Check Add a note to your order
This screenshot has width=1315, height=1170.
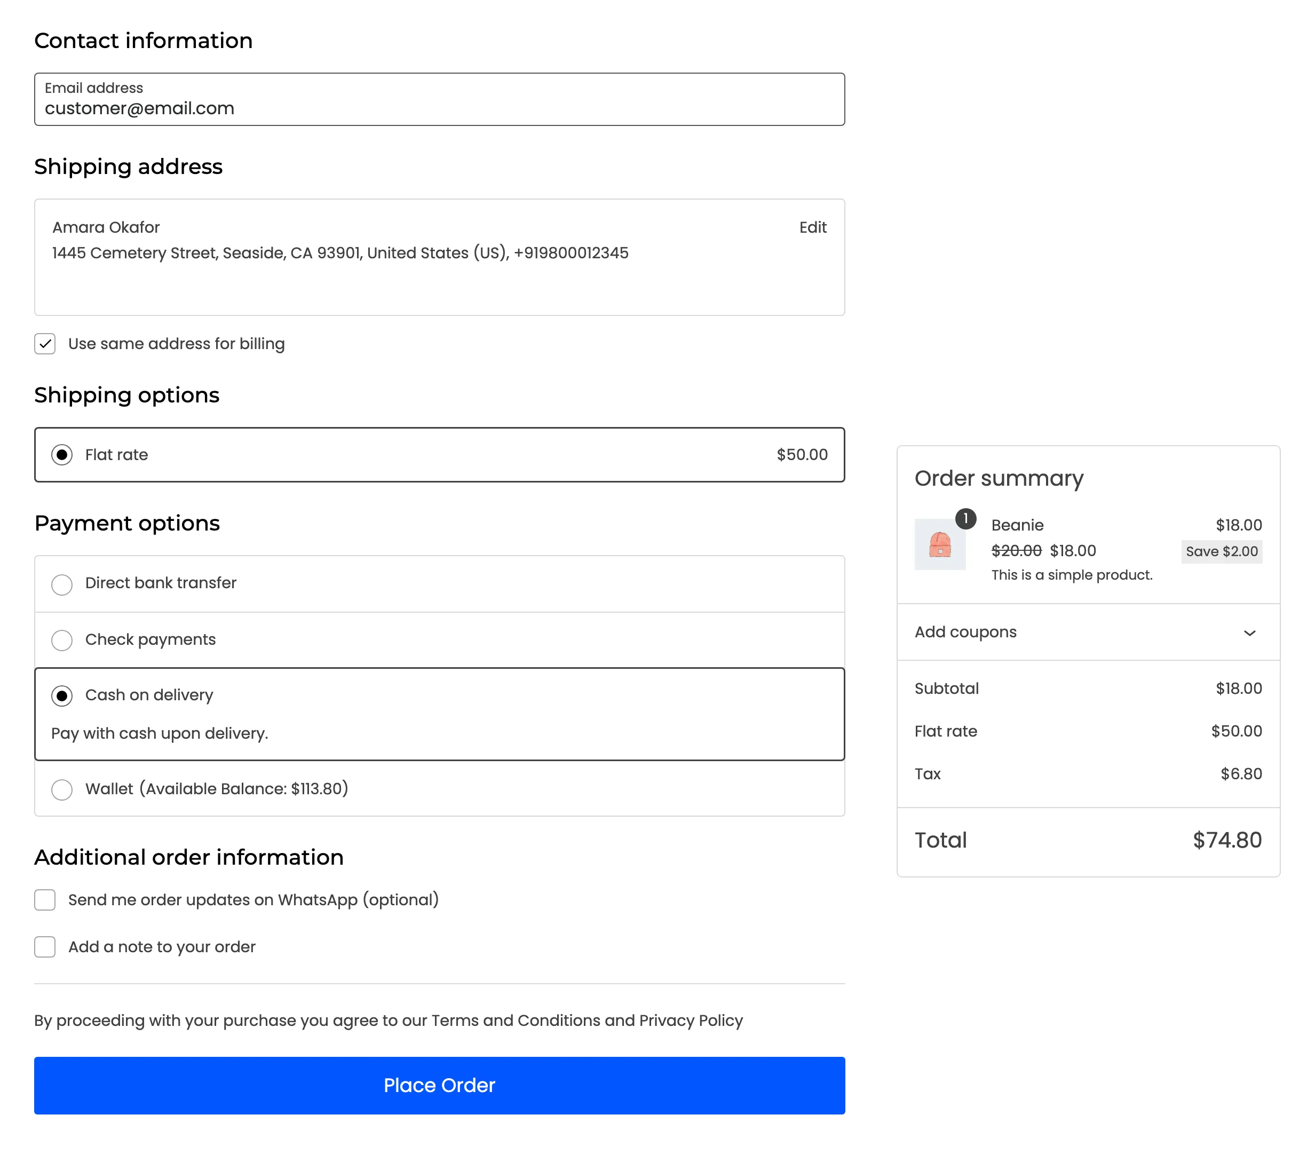(x=45, y=947)
